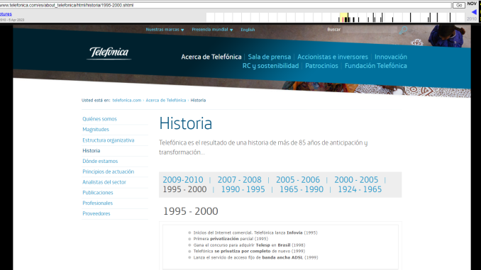
Task: Click the 'se privatiza por completo' bullet
Action: point(249,252)
